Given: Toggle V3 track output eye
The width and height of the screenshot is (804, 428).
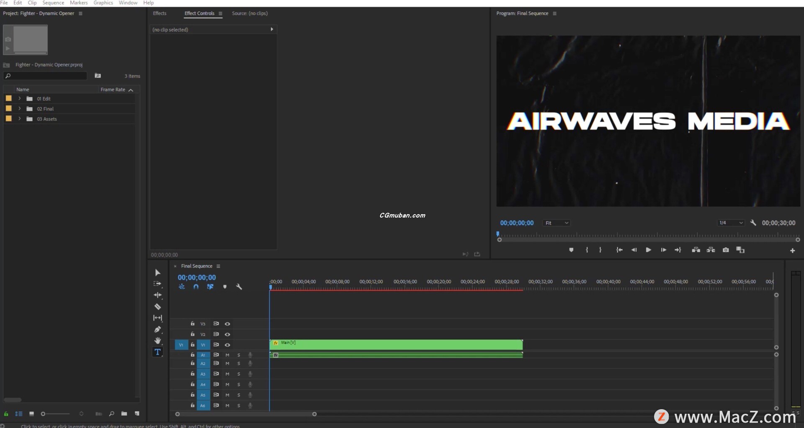Looking at the screenshot, I should (227, 324).
